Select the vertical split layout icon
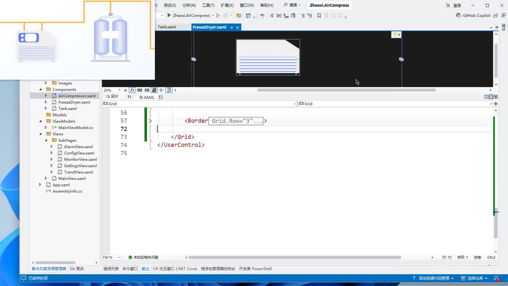Image resolution: width=508 pixels, height=286 pixels. (486, 97)
